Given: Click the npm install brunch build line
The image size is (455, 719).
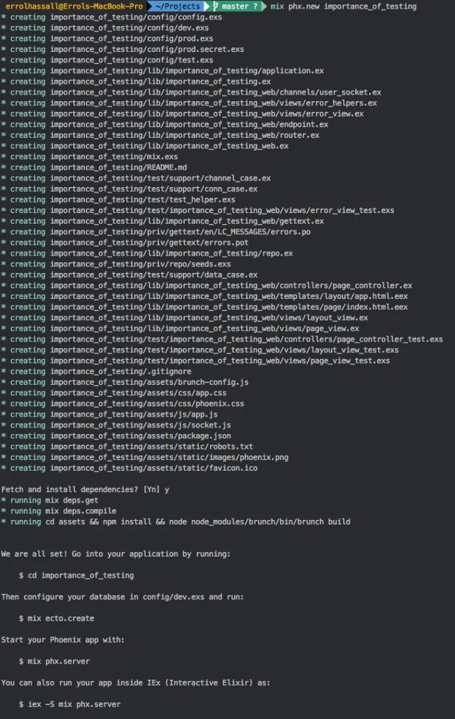Looking at the screenshot, I should (176, 522).
